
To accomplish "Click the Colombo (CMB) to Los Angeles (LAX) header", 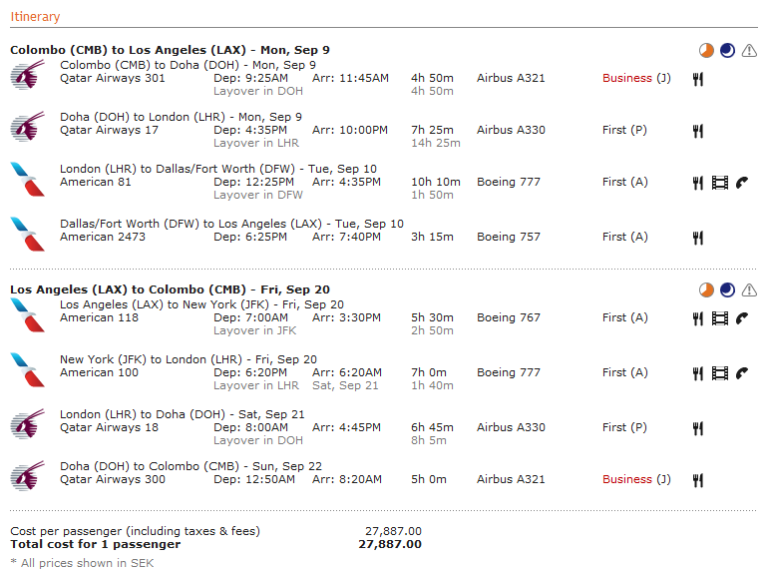I will (170, 50).
